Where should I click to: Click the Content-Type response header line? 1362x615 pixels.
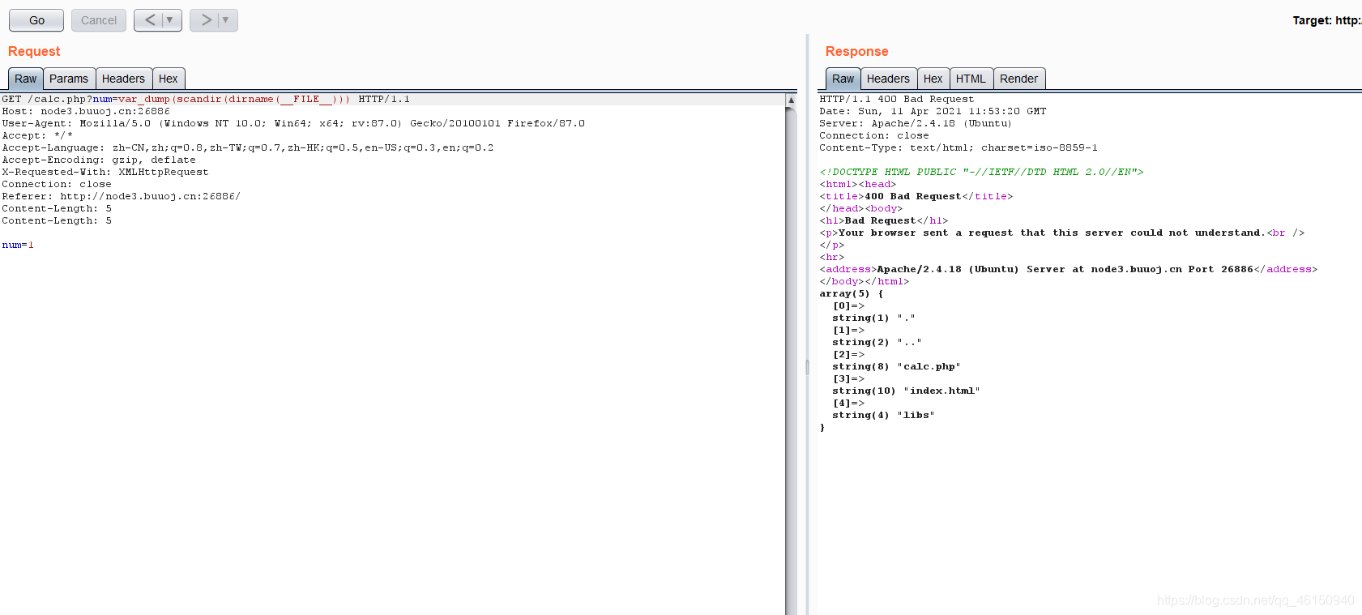click(959, 147)
